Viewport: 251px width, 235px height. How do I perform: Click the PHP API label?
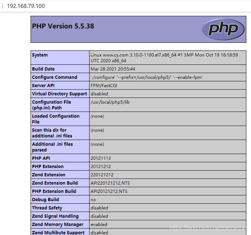(41, 158)
